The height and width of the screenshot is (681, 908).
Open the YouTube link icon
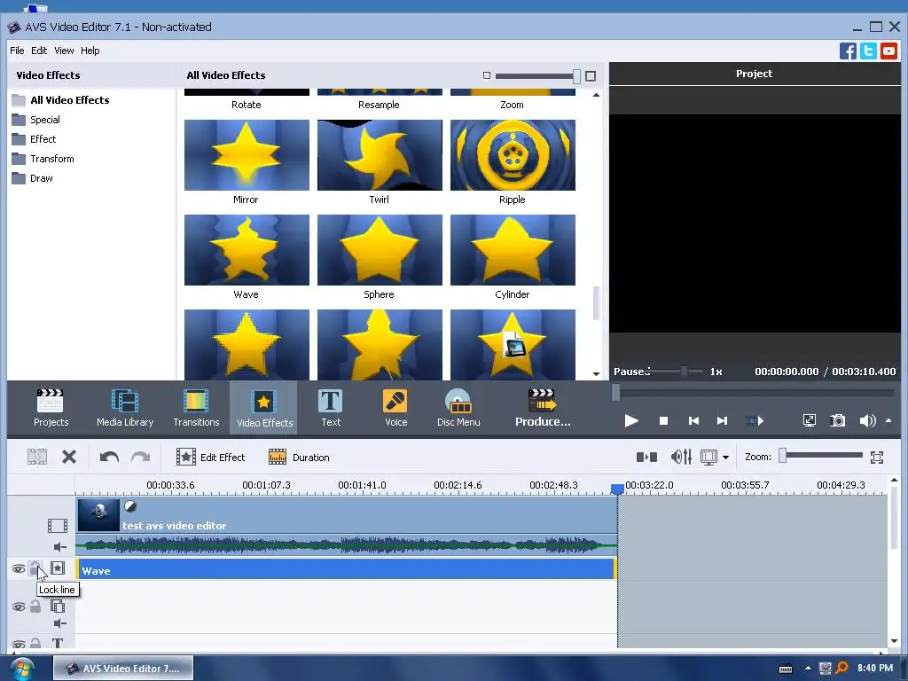coord(888,51)
